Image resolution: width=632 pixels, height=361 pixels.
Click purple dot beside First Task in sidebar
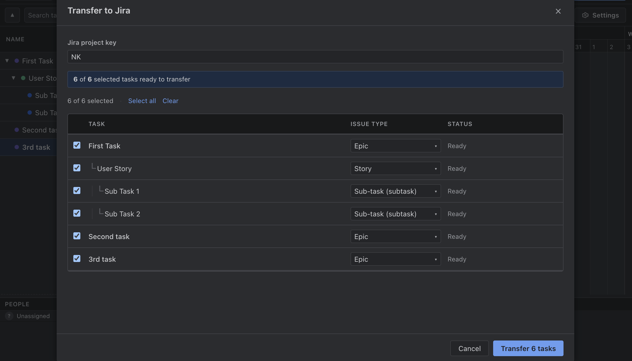tap(17, 61)
